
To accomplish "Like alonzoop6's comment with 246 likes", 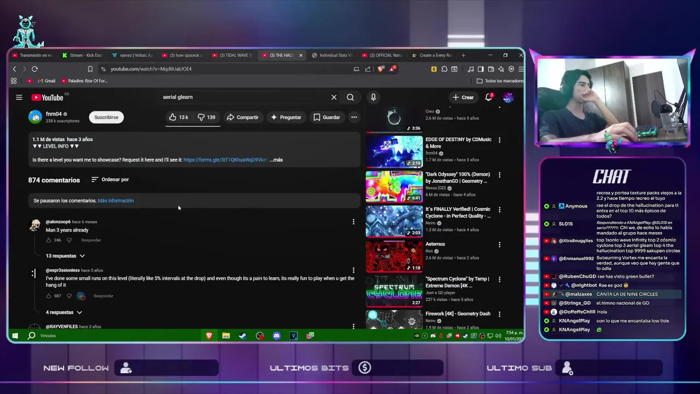I will coord(49,240).
